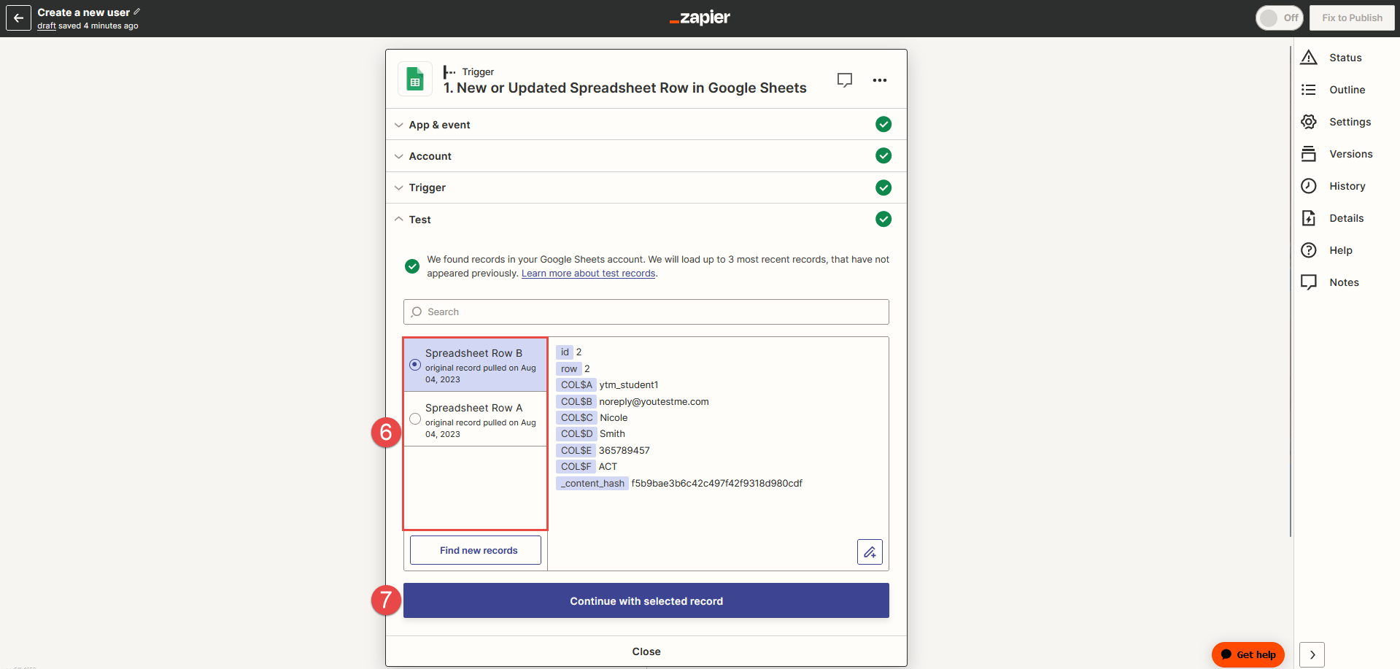The image size is (1400, 669).
Task: Click the COL$E value 365789457
Action: [x=624, y=450]
